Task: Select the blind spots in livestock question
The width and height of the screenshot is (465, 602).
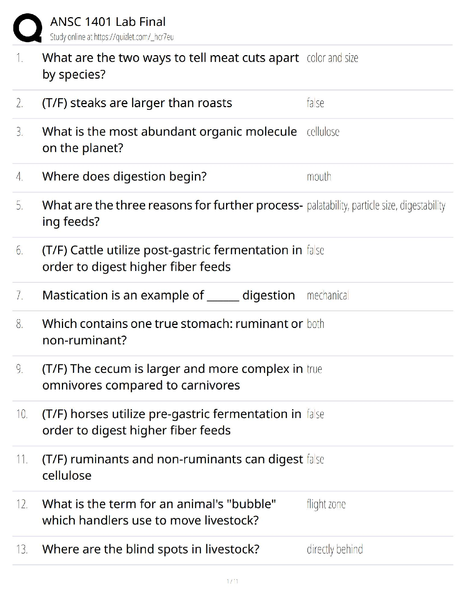Action: tap(150, 549)
